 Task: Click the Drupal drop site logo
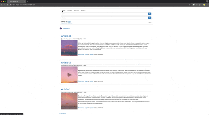point(61,28)
